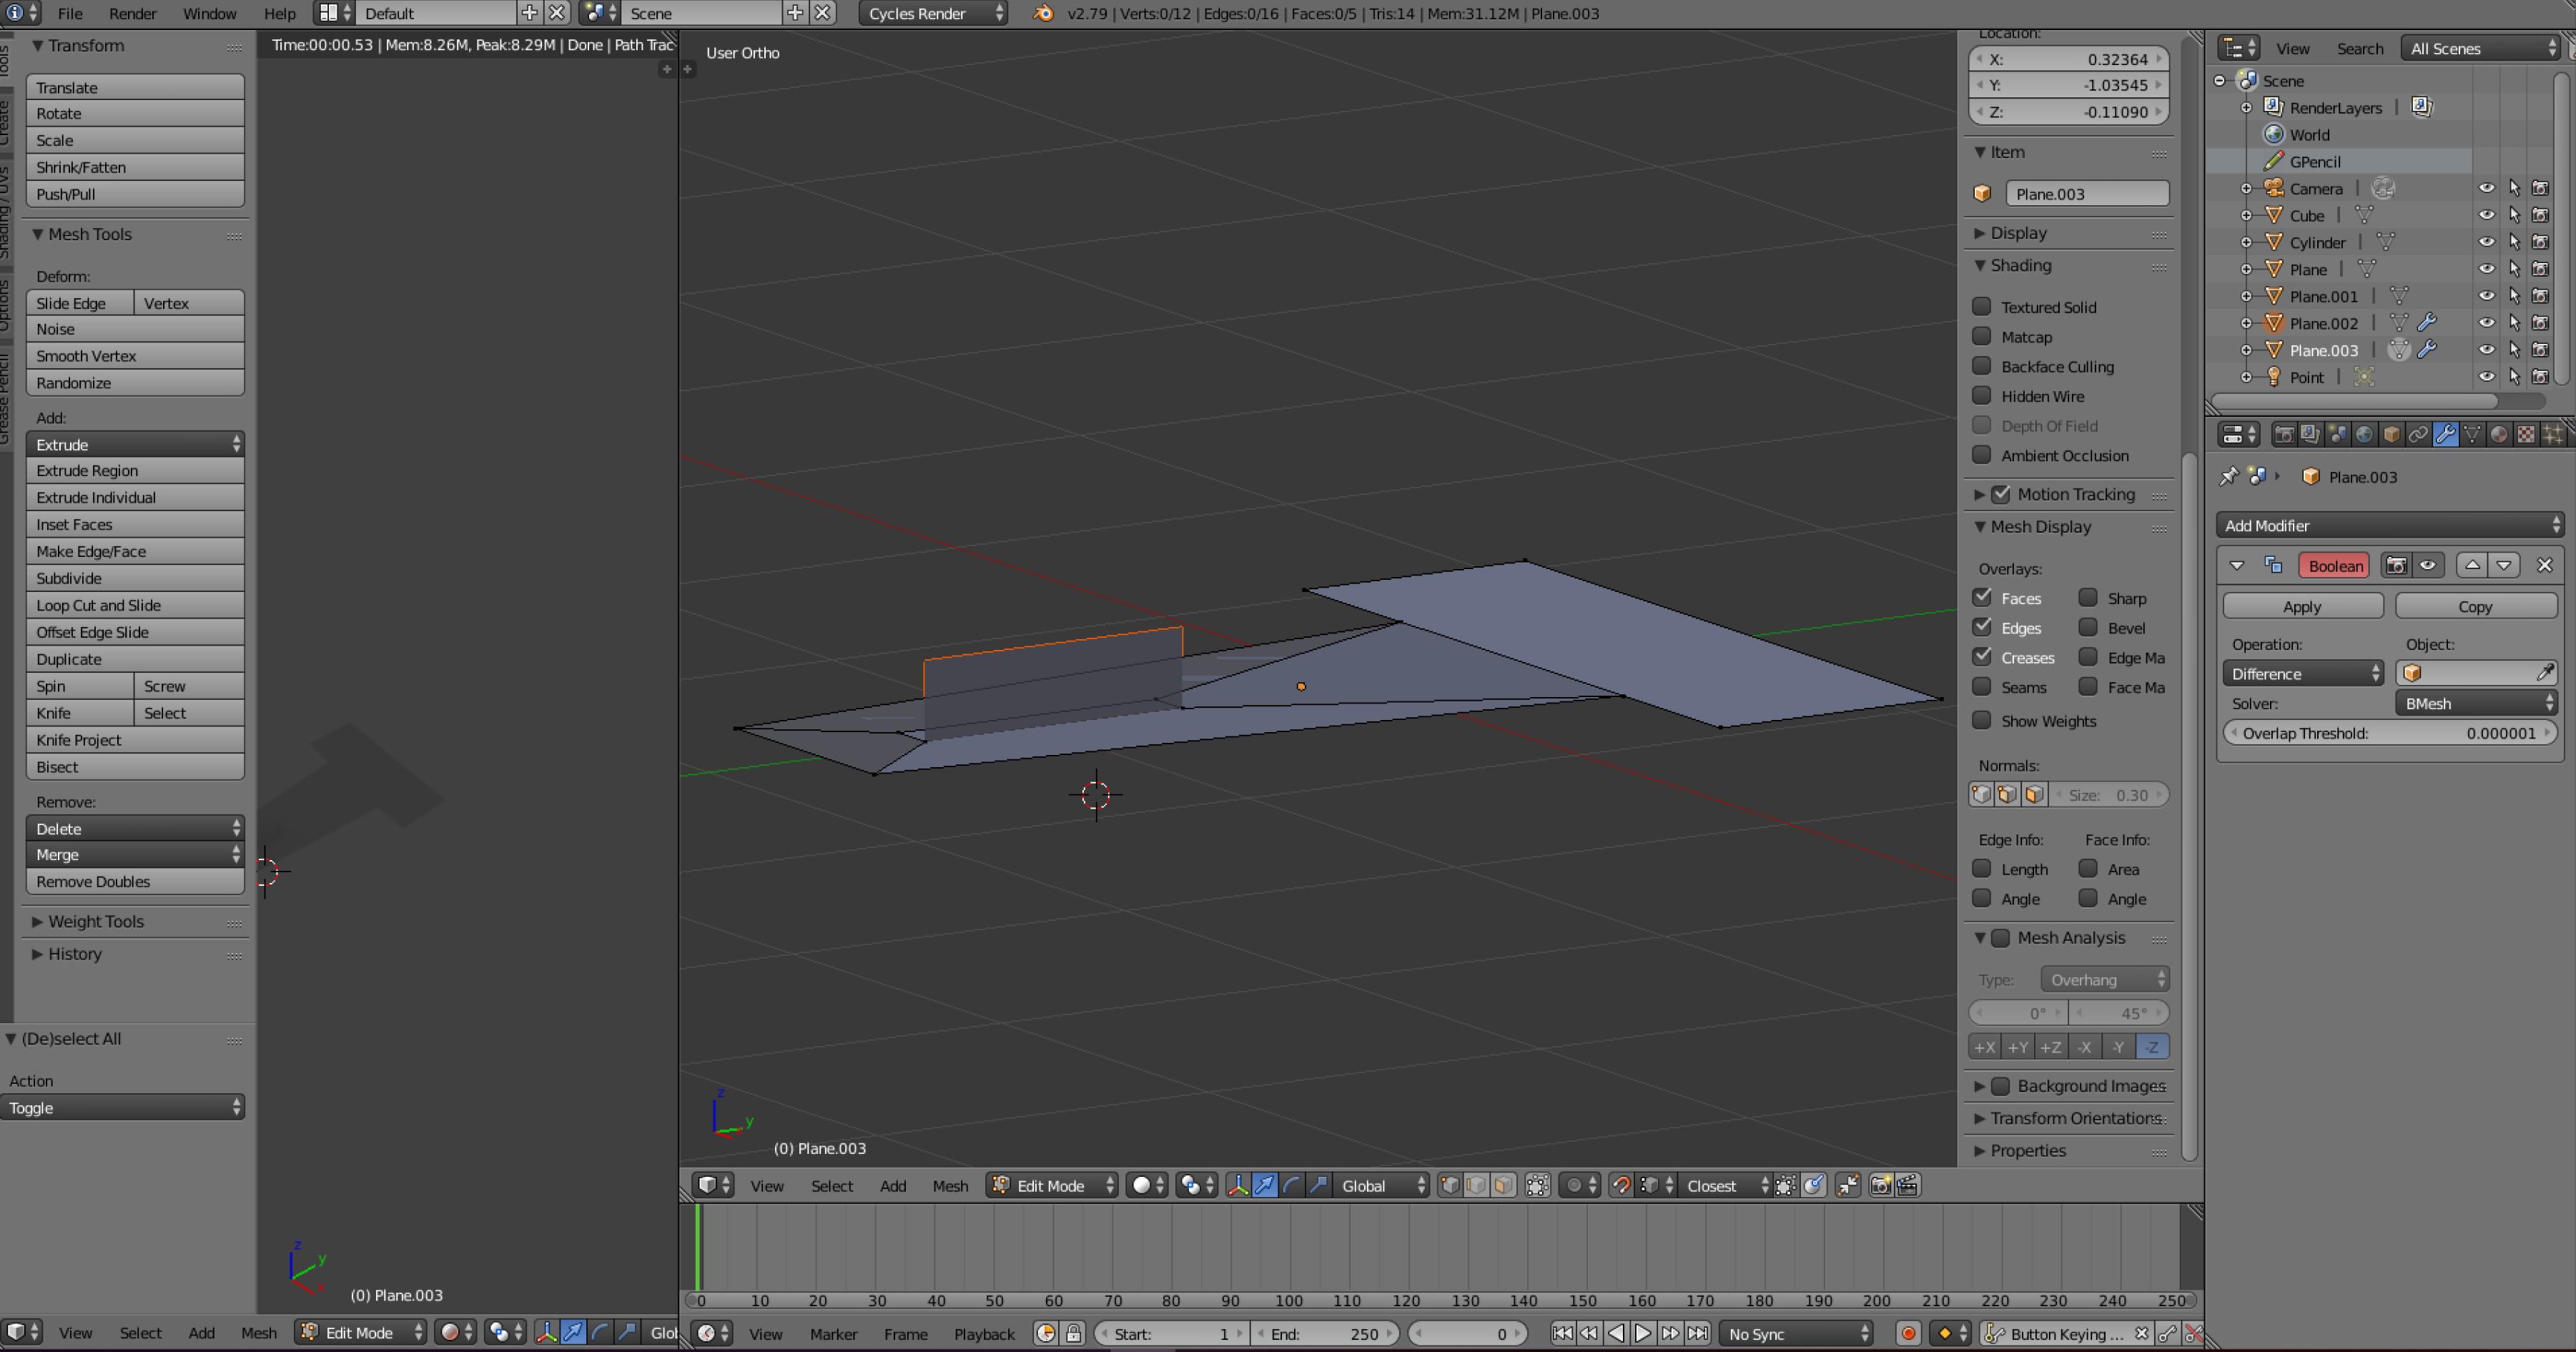Image resolution: width=2576 pixels, height=1352 pixels.
Task: Click the Copy button on Boolean modifier
Action: pyautogui.click(x=2475, y=607)
